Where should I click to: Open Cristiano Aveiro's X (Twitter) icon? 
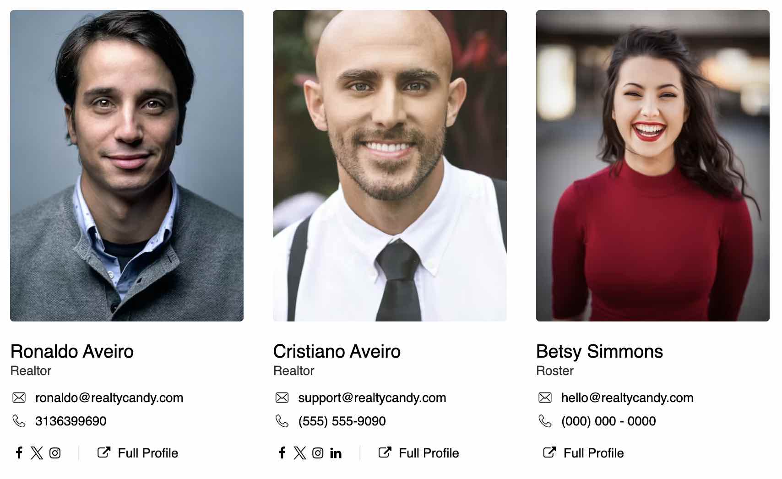[300, 453]
